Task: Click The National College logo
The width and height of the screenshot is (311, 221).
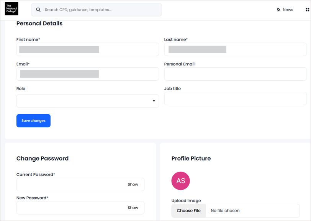Action: click(11, 9)
